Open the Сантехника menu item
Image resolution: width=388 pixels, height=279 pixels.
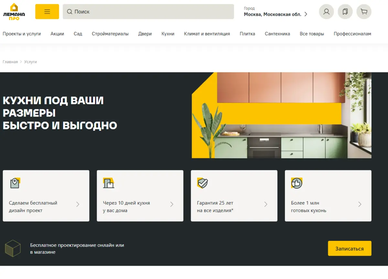(277, 34)
